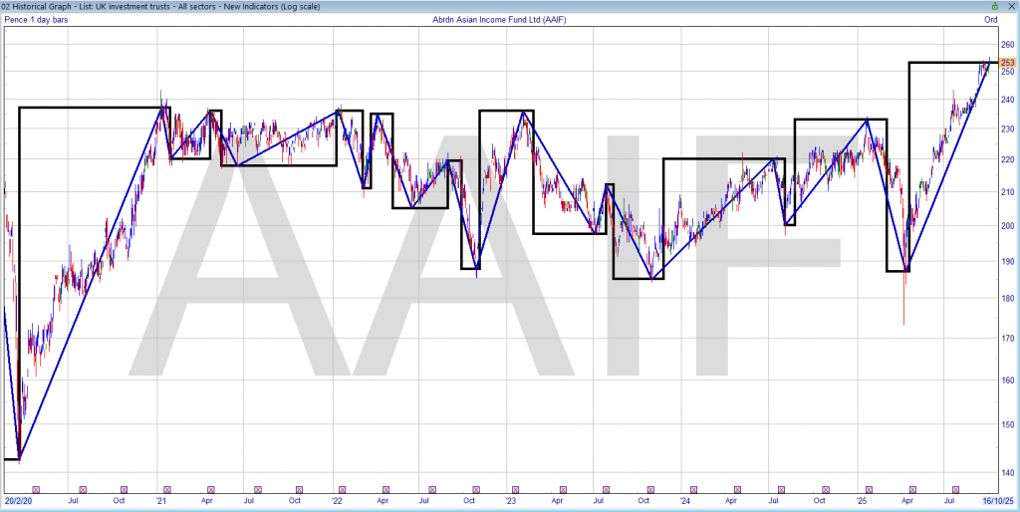This screenshot has width=1020, height=512.
Task: Select the 16/10/25 end date field
Action: 998,500
